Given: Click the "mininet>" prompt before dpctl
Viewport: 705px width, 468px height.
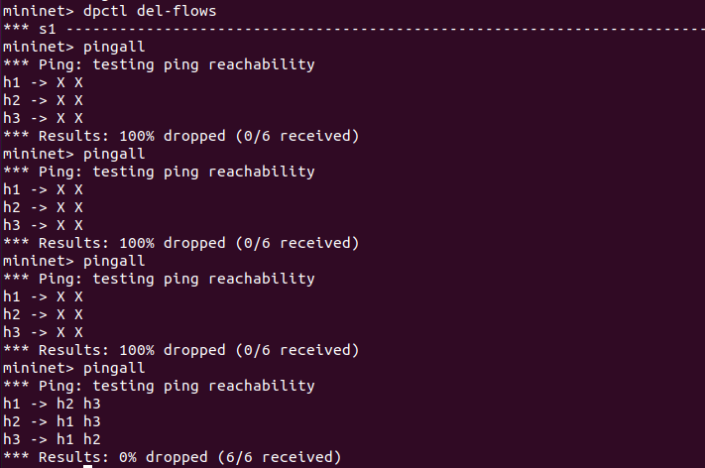Looking at the screenshot, I should 35,11.
